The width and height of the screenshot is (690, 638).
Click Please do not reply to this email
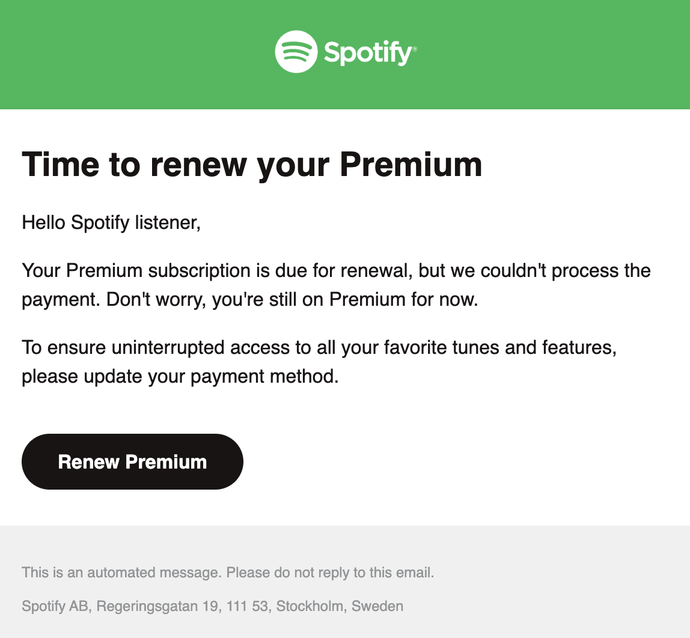click(330, 573)
